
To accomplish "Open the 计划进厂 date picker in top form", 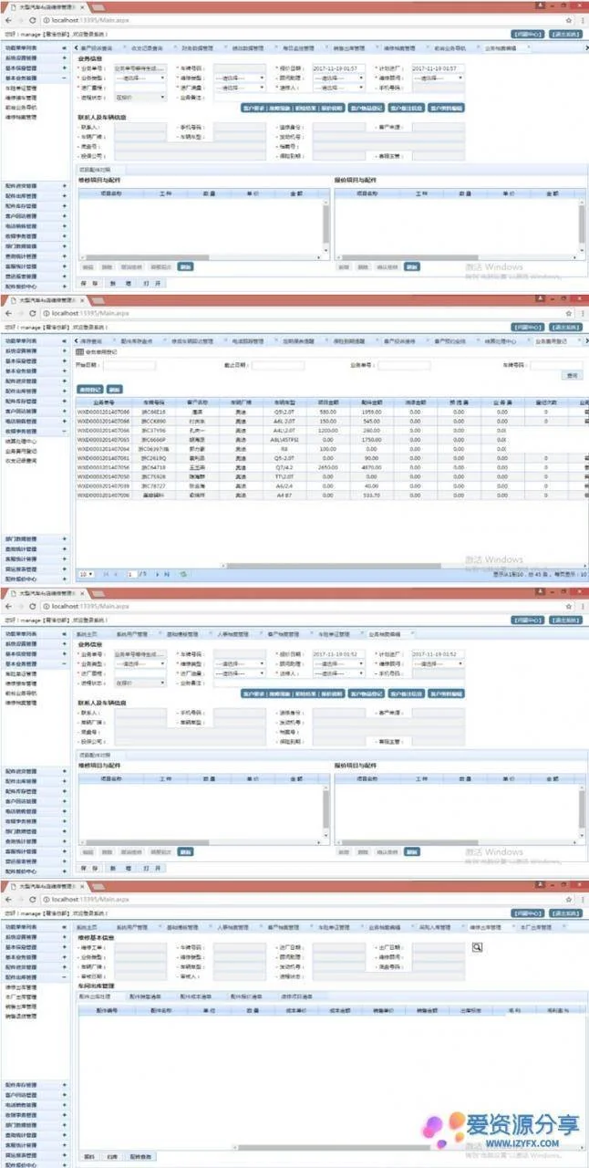I will click(437, 68).
